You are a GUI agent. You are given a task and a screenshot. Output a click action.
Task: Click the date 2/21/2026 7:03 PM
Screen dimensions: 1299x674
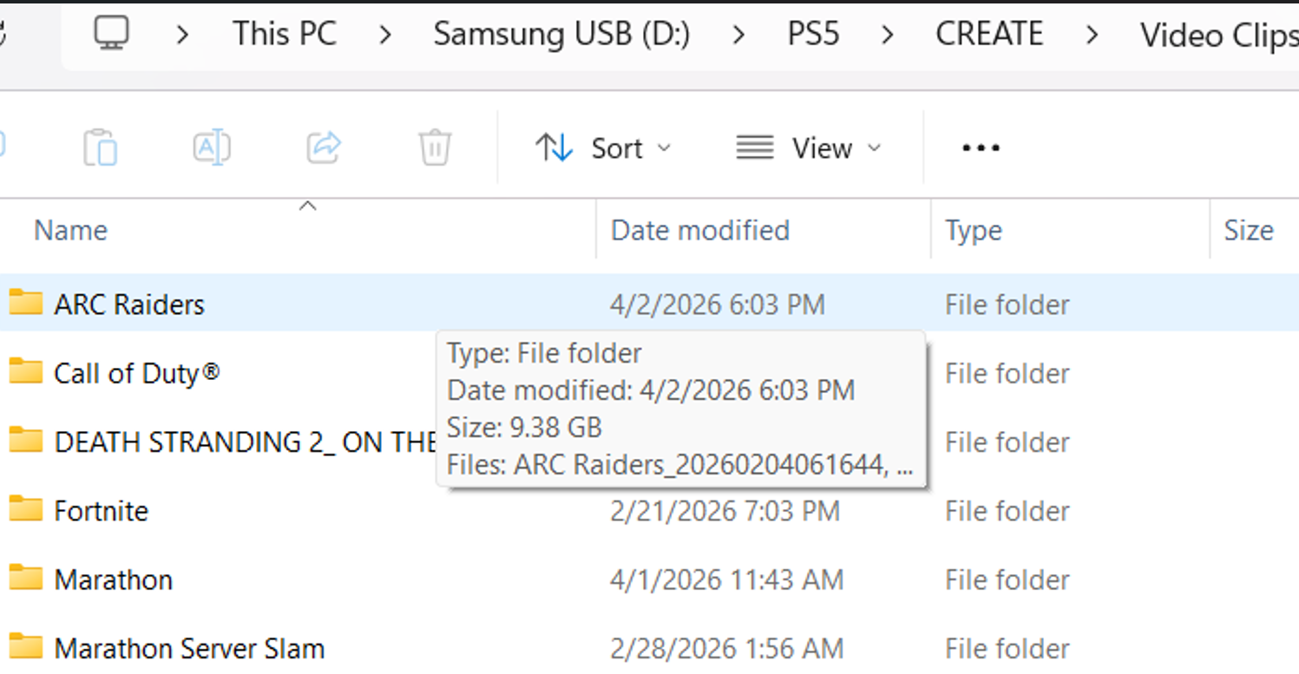[725, 511]
